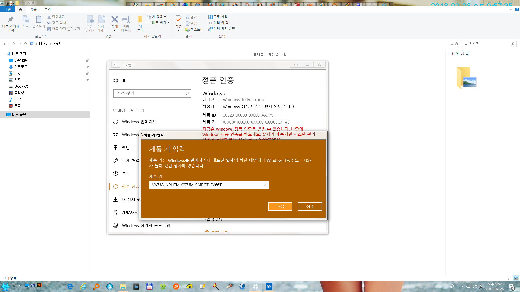Click Paste shortcut (바로 가기 붙여넣기)

pos(64,29)
